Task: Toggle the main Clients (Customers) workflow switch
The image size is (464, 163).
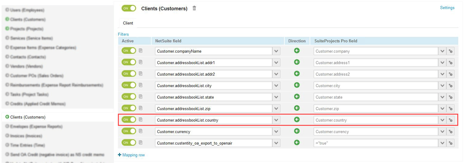Action: (129, 8)
